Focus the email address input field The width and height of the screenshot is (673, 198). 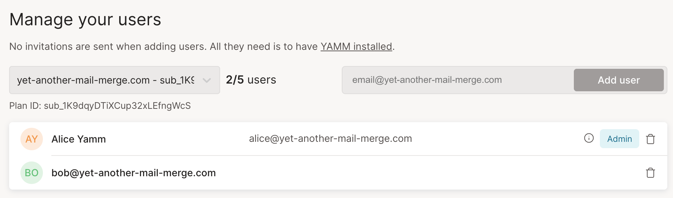tap(457, 80)
